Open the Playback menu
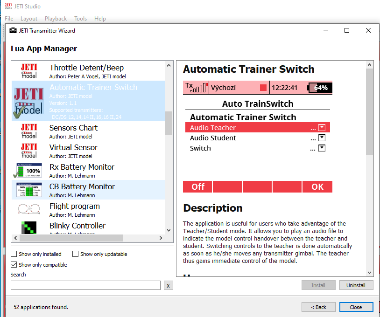Screen dimensions: 380x317 point(56,19)
